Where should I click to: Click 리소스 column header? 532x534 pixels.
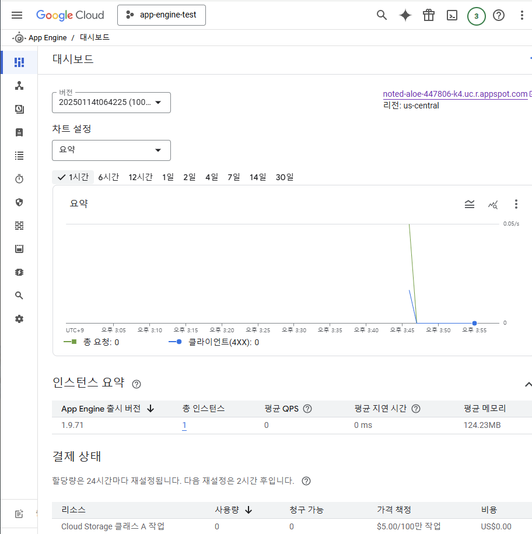pyautogui.click(x=73, y=510)
